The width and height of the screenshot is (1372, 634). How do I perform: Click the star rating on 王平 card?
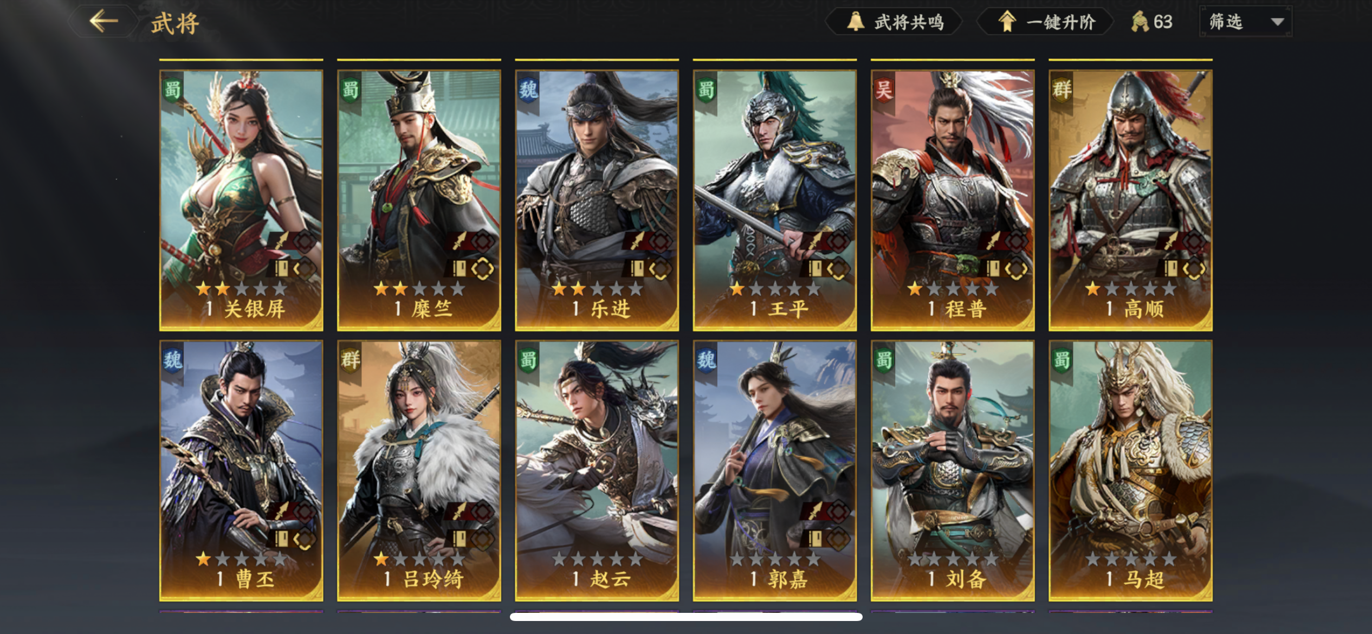pos(774,289)
